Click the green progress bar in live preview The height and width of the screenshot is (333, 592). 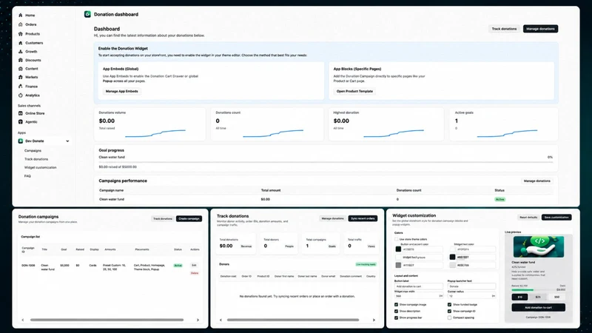point(522,289)
